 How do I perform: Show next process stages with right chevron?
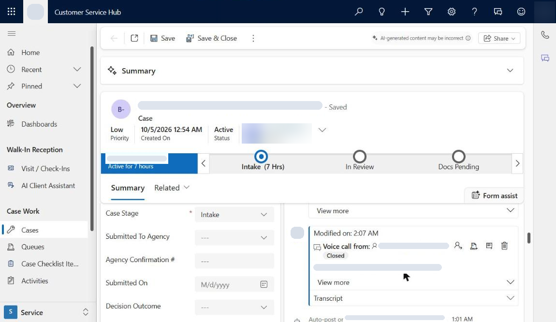[x=517, y=163]
